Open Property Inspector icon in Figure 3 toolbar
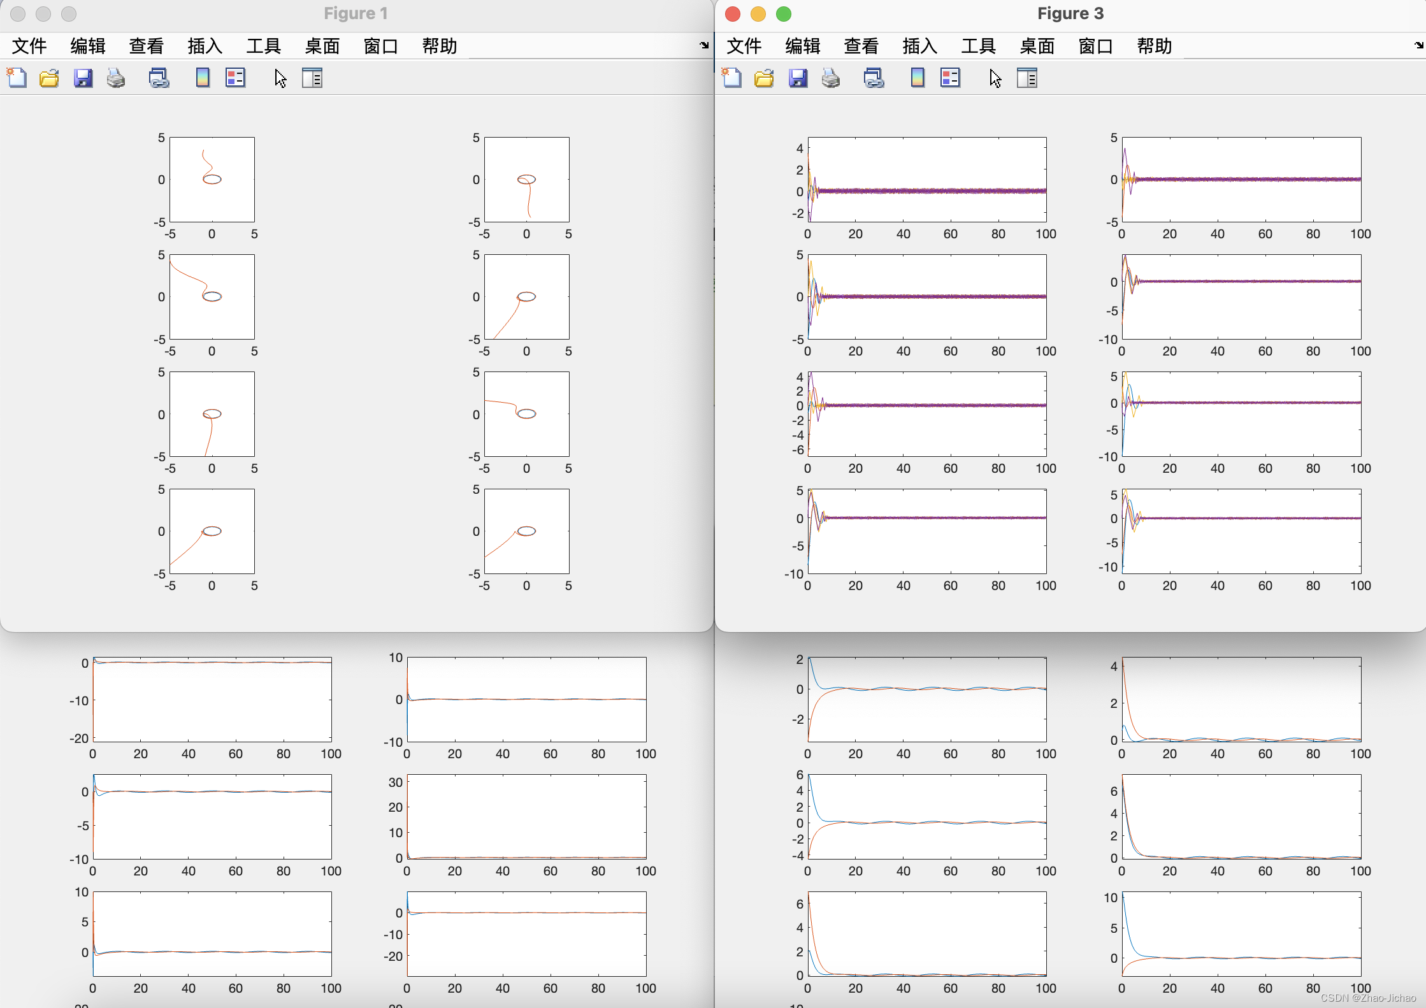The image size is (1426, 1008). coord(1027,78)
